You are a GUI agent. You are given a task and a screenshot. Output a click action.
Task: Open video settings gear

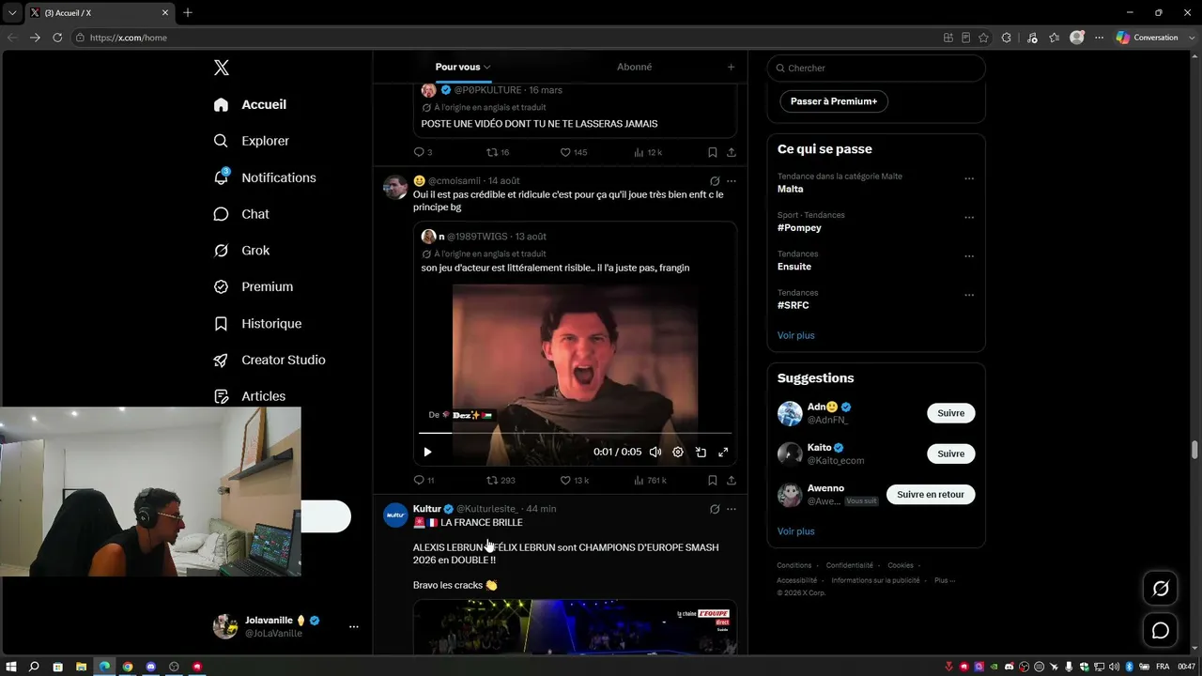[678, 453]
